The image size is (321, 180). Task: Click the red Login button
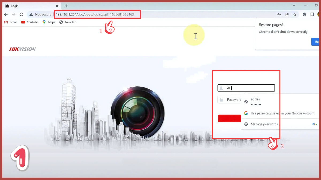pyautogui.click(x=230, y=118)
